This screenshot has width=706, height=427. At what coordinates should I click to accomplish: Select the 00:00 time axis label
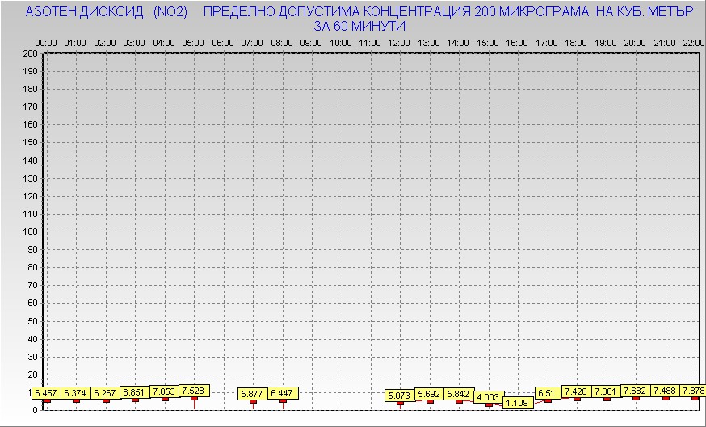(x=46, y=42)
